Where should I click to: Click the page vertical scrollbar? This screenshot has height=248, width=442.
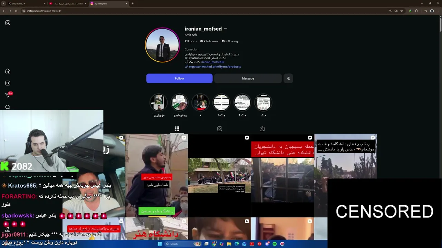pyautogui.click(x=440, y=24)
